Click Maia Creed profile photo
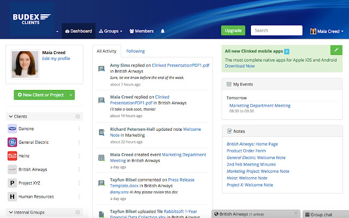Viewport: 349px width, 218px height. (25, 64)
